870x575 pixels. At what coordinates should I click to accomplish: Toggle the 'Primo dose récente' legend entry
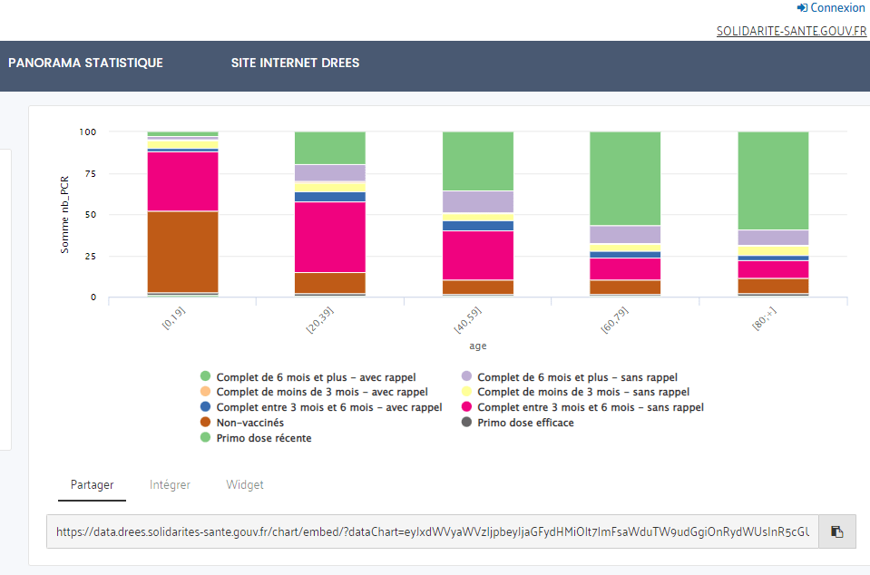point(261,438)
